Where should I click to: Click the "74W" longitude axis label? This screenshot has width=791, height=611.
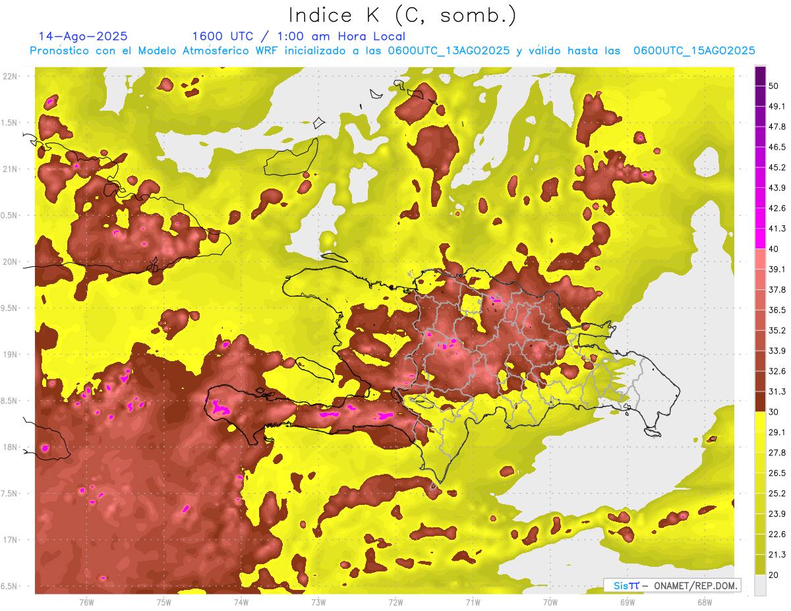[241, 602]
